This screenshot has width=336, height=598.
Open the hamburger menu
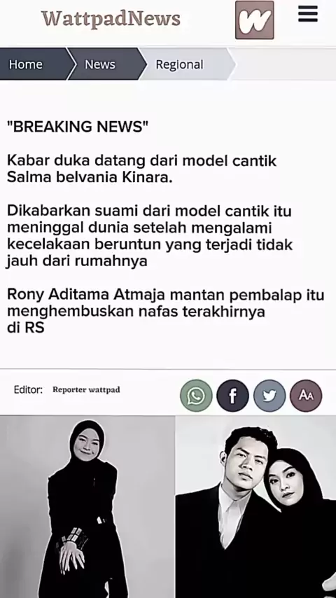(x=308, y=14)
